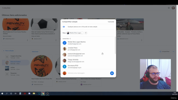178x100 pixels.
Task: Select Jonatan Paiva's avatar in suggestions
Action: [65, 49]
